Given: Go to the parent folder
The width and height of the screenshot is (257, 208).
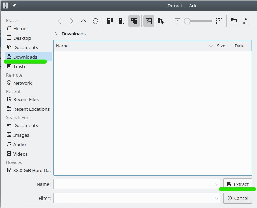Looking at the screenshot, I should click(x=83, y=21).
